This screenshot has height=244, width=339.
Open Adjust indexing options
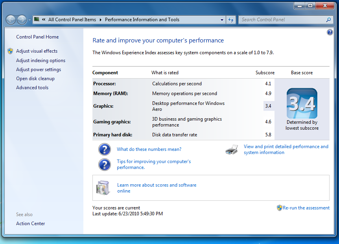pyautogui.click(x=41, y=61)
